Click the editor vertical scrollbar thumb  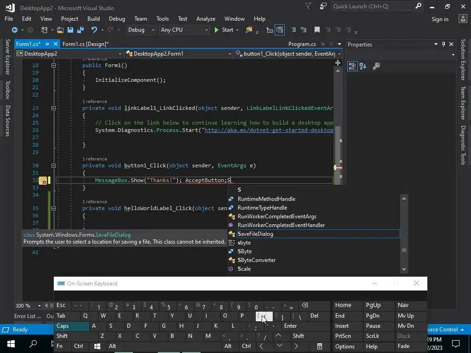click(338, 155)
